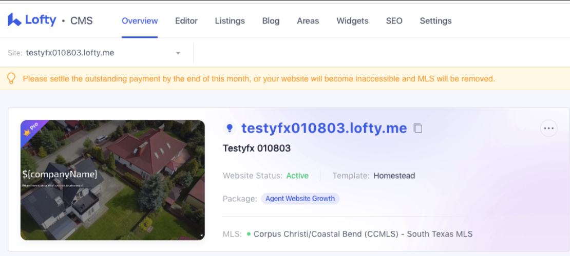The image size is (570, 256).
Task: Click the Lofty logo icon
Action: (14, 20)
